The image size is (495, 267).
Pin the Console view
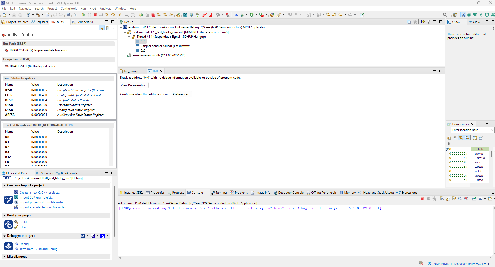pyautogui.click(x=474, y=199)
